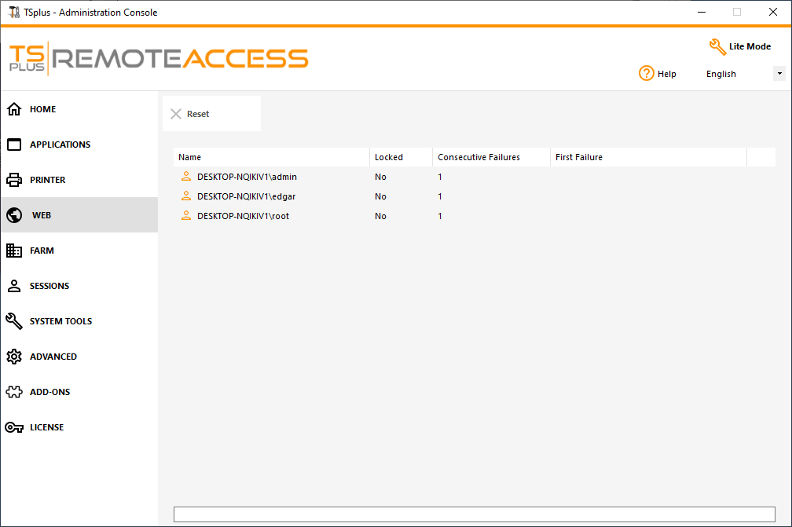This screenshot has width=792, height=527.
Task: Switch to the Advanced section
Action: [x=54, y=356]
